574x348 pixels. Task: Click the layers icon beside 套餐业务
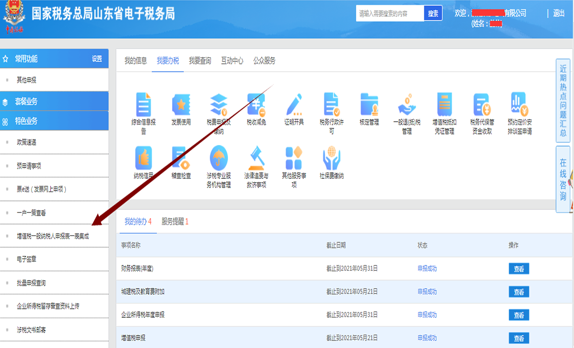point(5,102)
